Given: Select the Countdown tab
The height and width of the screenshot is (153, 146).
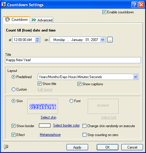Looking at the screenshot, I should tap(16, 20).
